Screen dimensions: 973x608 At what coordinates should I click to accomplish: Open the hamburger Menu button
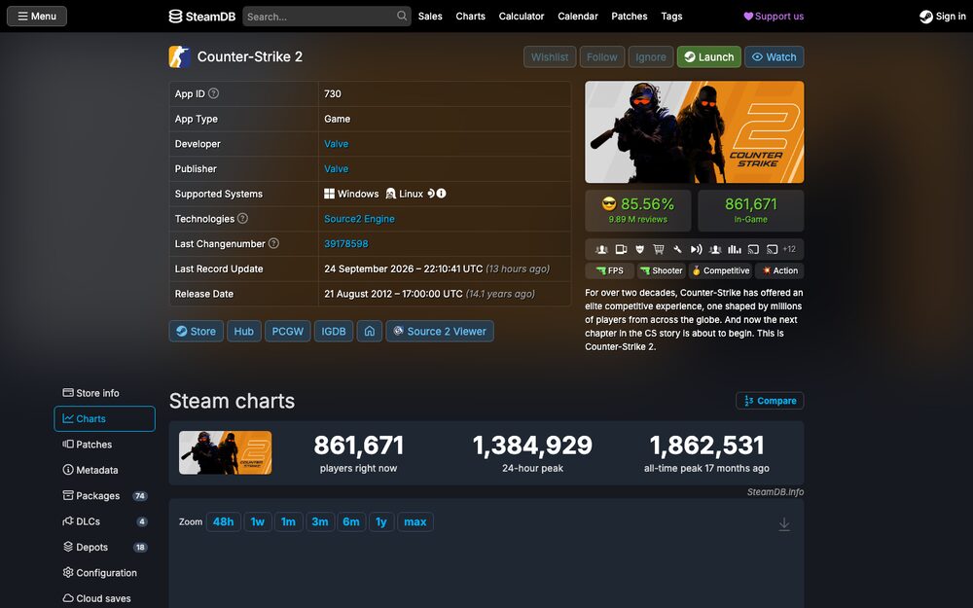pos(37,17)
